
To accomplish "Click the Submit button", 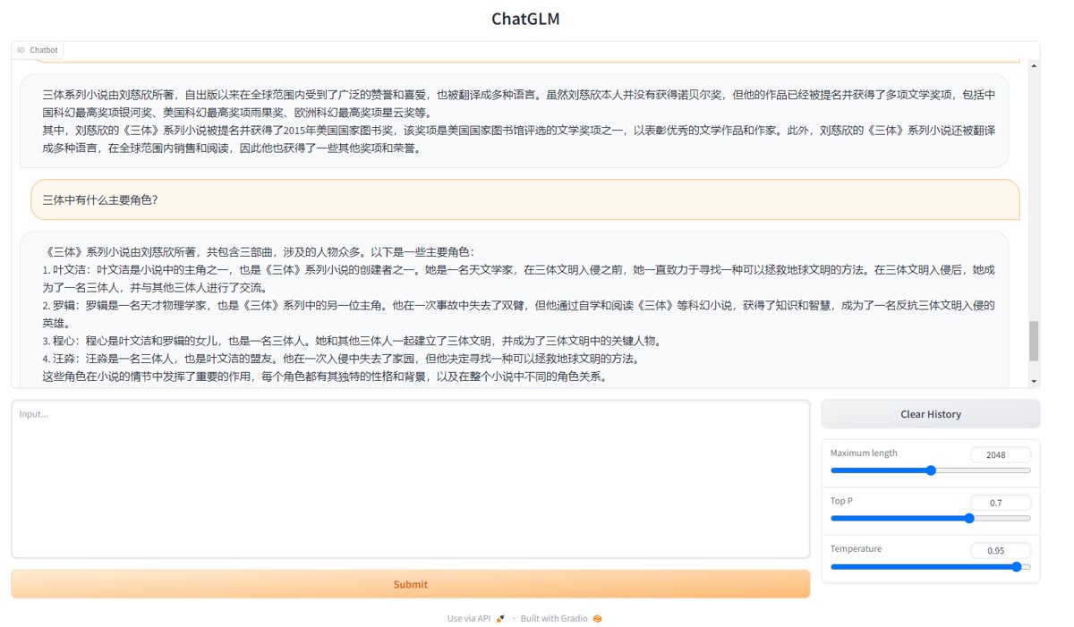I will 410,584.
